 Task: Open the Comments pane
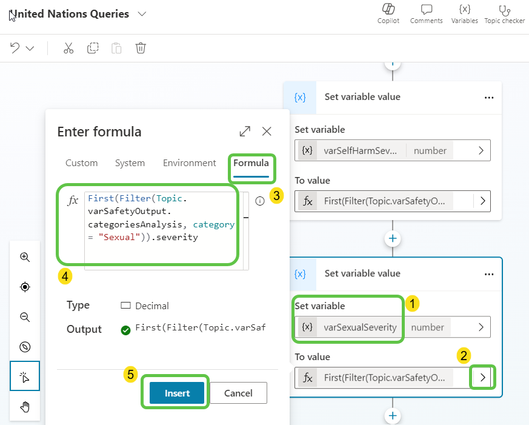point(426,13)
